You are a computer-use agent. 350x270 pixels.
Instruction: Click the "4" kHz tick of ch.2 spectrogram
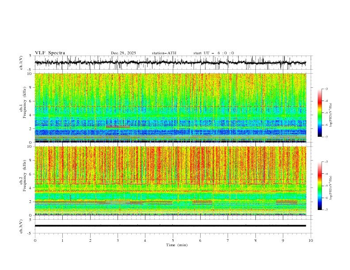30,188
